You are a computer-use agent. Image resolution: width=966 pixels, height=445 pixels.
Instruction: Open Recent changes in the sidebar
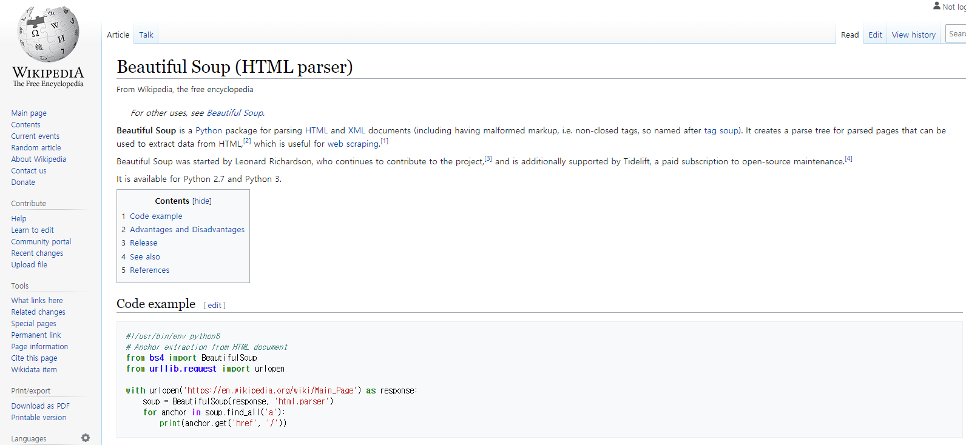[37, 253]
